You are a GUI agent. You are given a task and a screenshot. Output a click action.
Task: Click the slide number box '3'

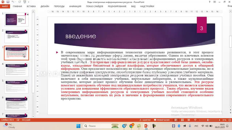point(202,25)
